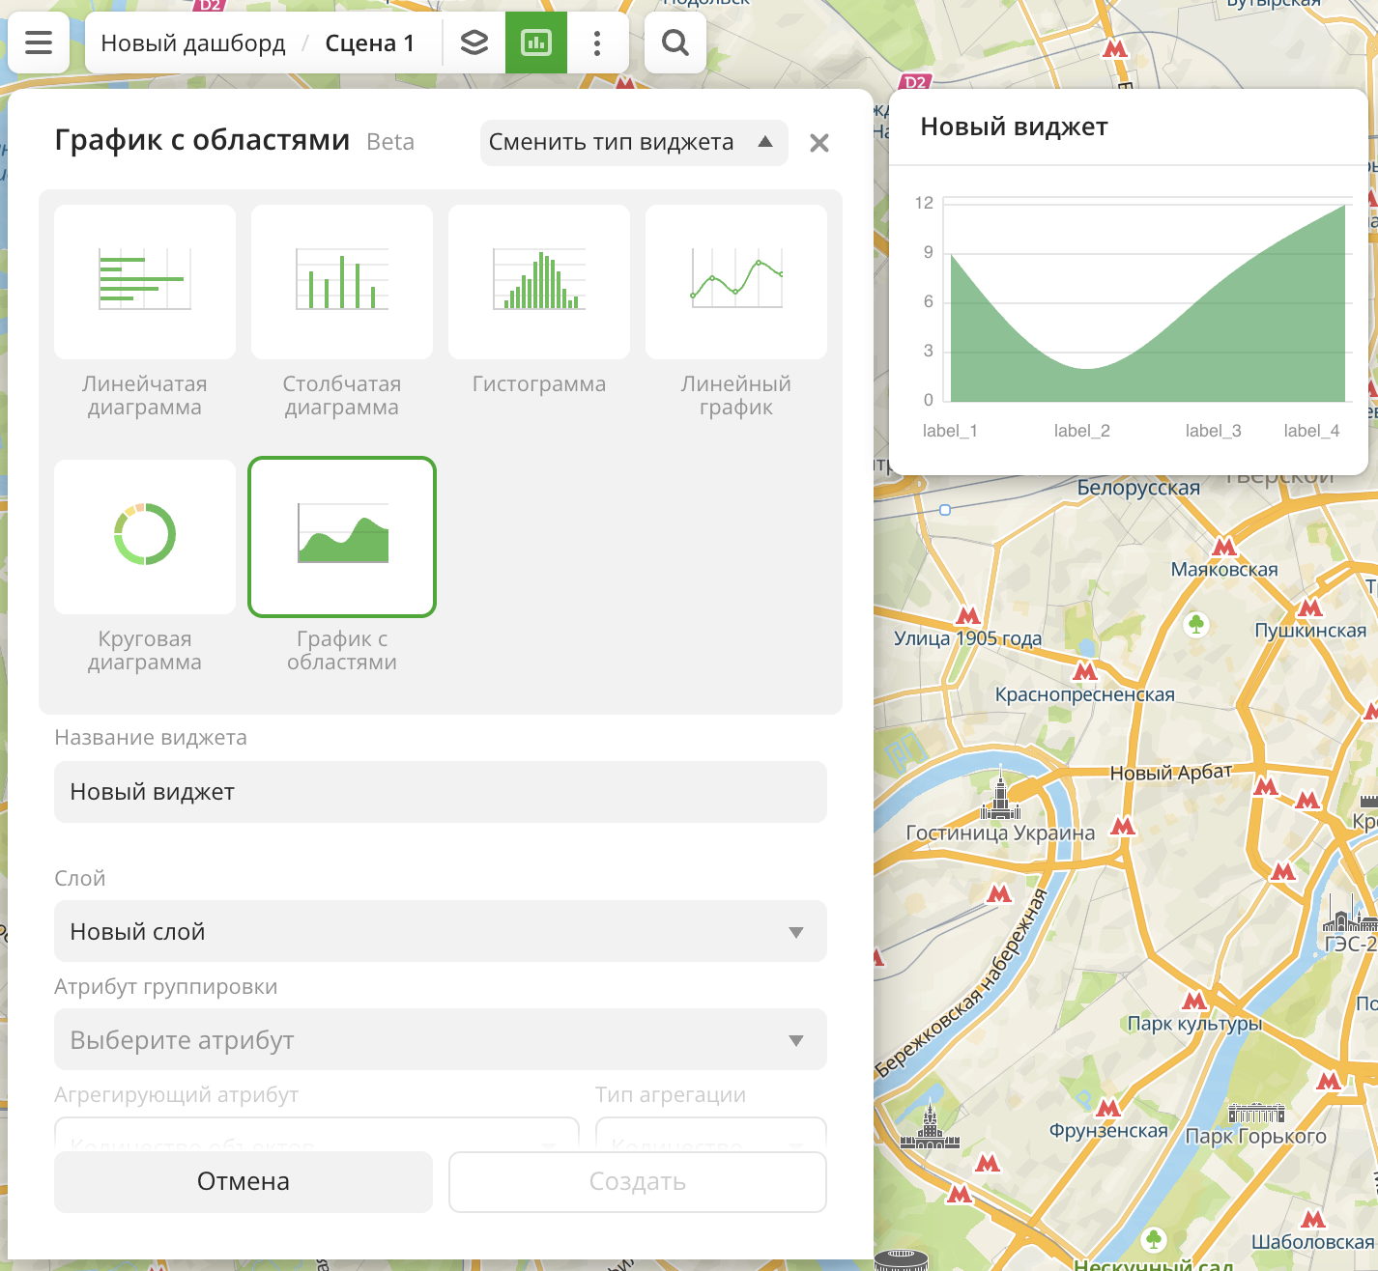This screenshot has width=1378, height=1271.
Task: Choose the Столбчатая диаграмма widget type
Action: pyautogui.click(x=342, y=282)
